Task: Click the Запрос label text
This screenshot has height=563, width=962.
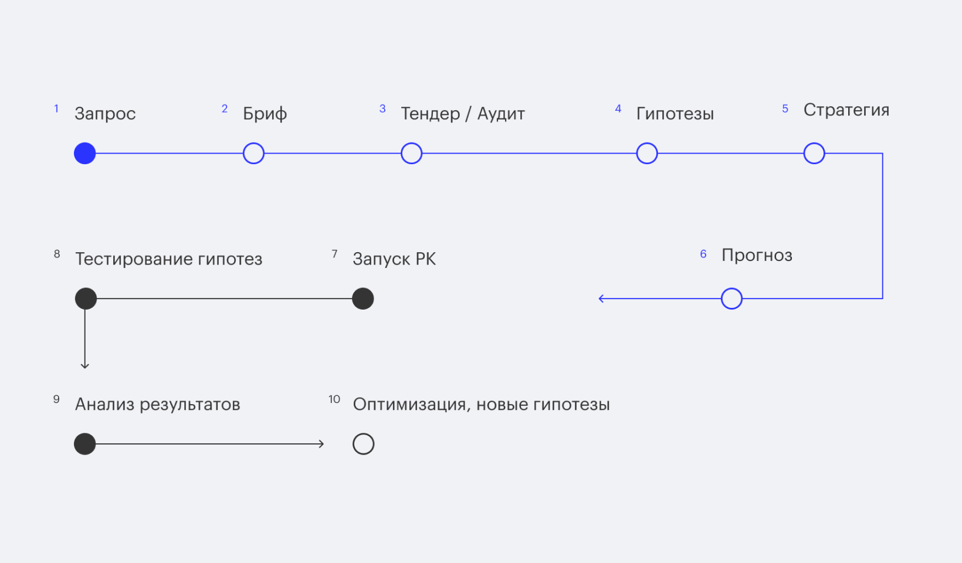Action: [x=105, y=114]
